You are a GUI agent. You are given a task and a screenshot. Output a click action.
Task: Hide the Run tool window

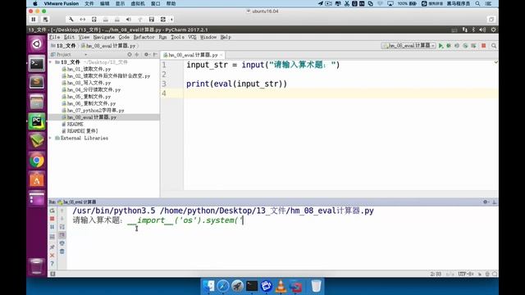pyautogui.click(x=494, y=202)
